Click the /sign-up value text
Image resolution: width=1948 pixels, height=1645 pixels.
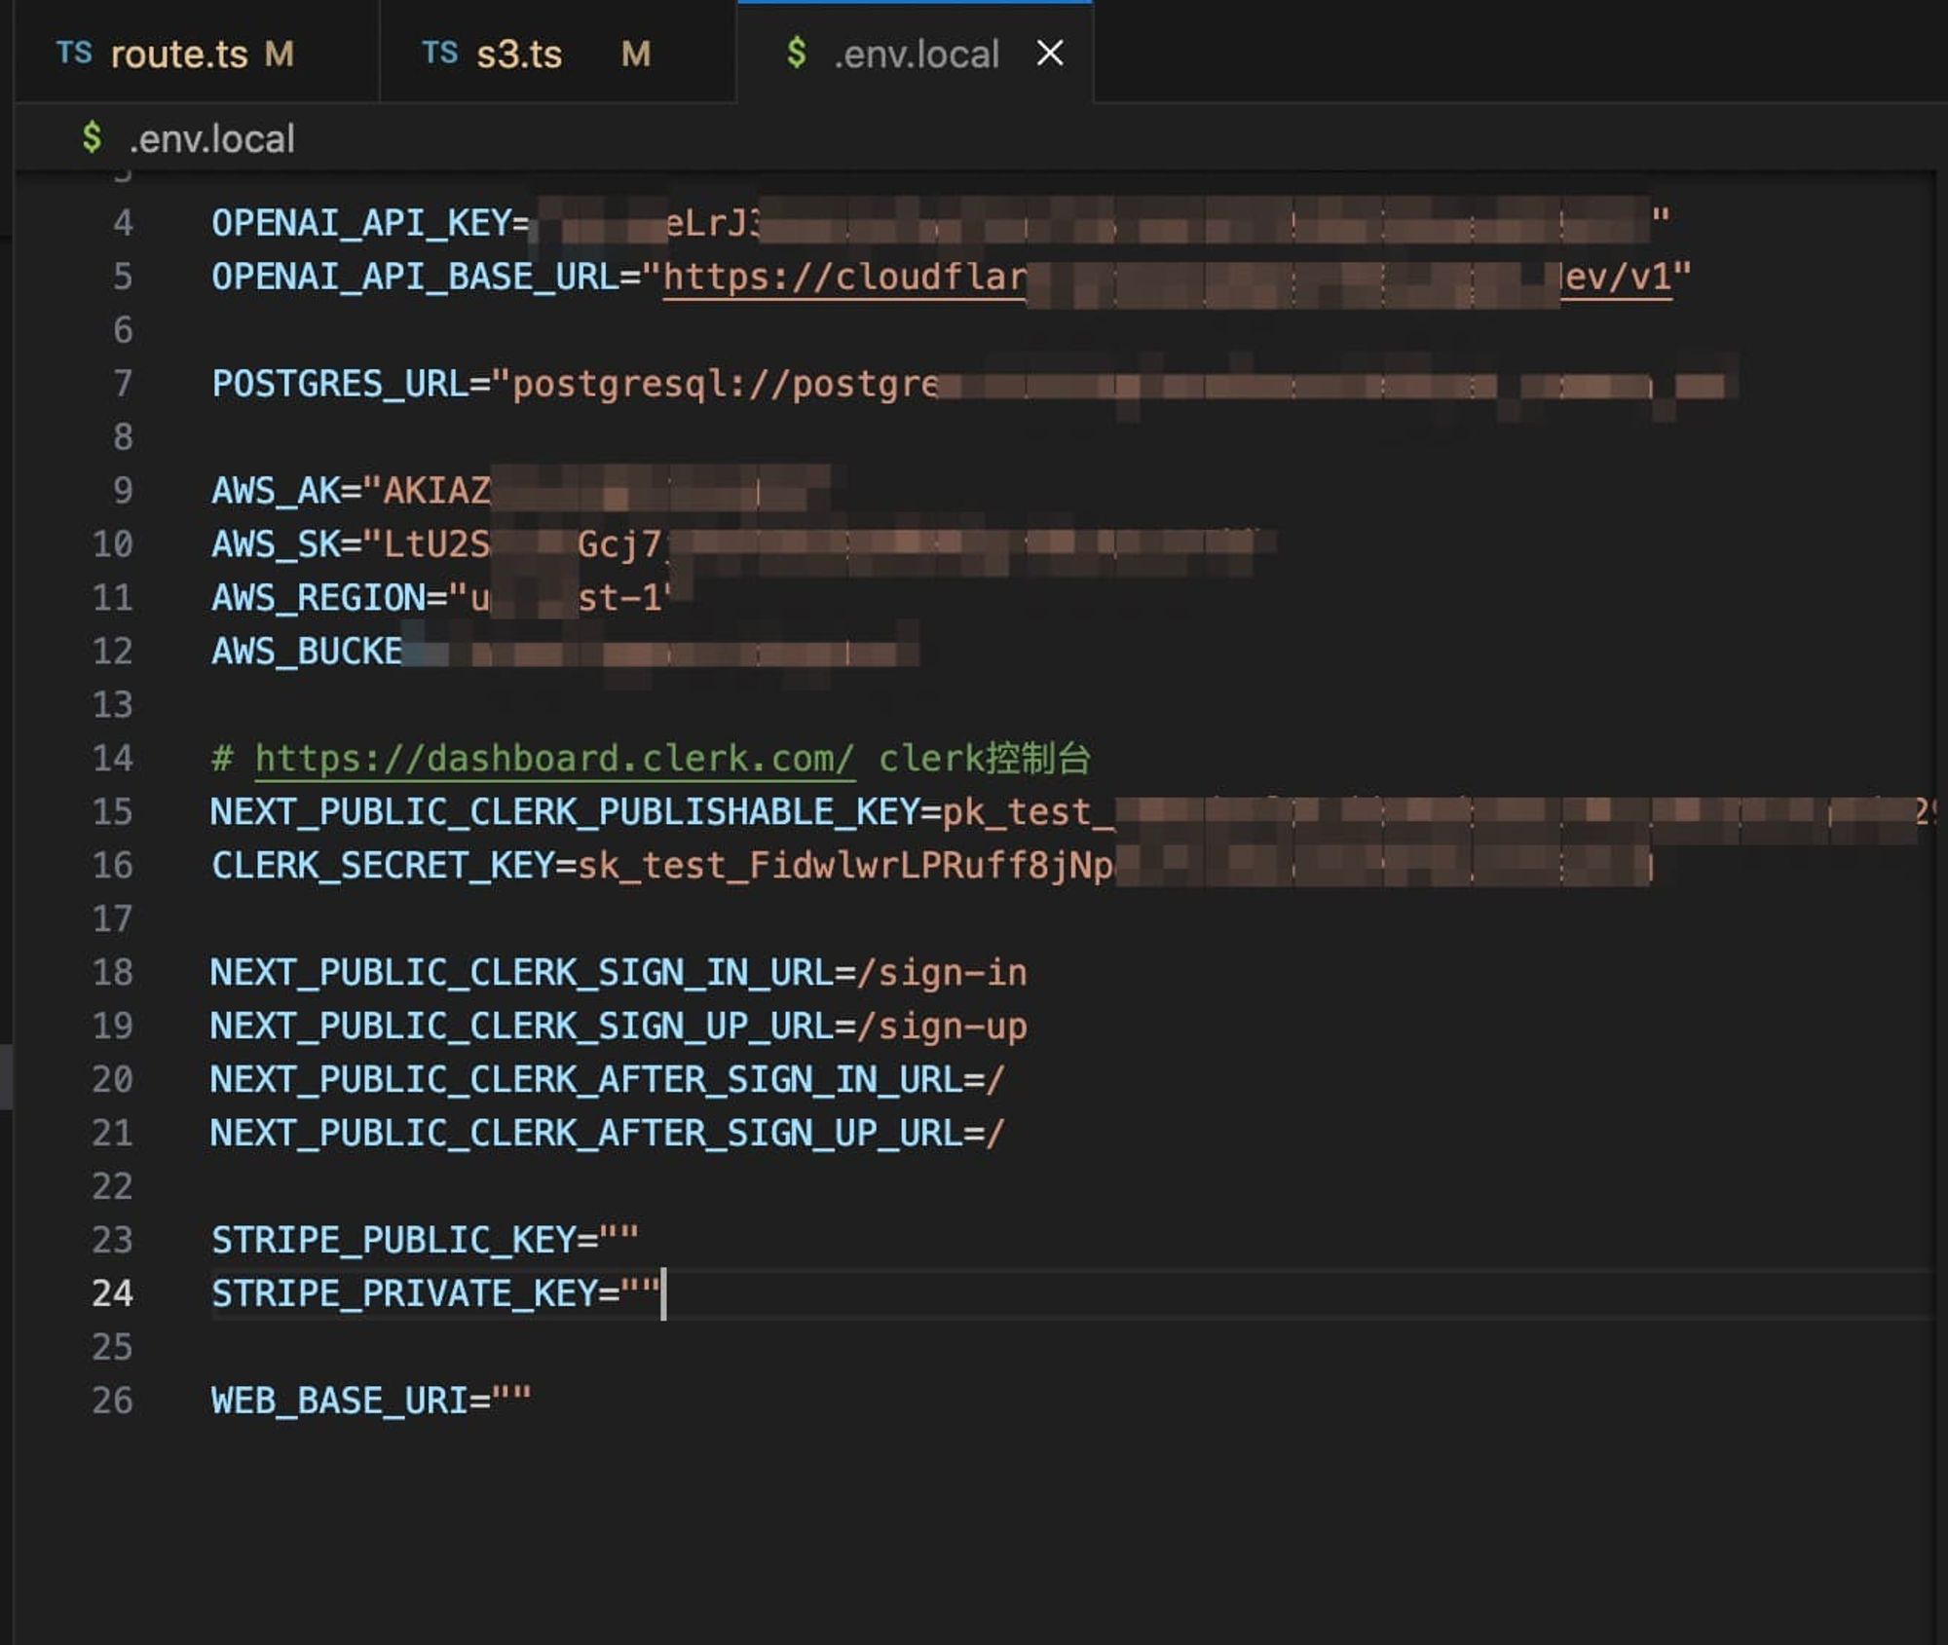click(x=942, y=1026)
